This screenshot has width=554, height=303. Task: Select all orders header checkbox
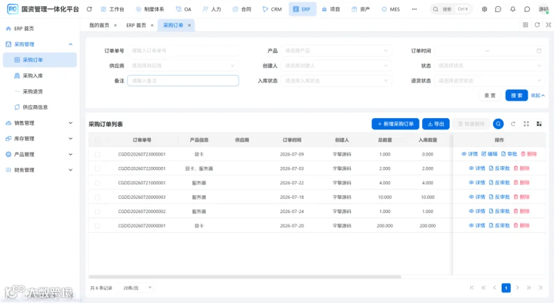tap(97, 140)
